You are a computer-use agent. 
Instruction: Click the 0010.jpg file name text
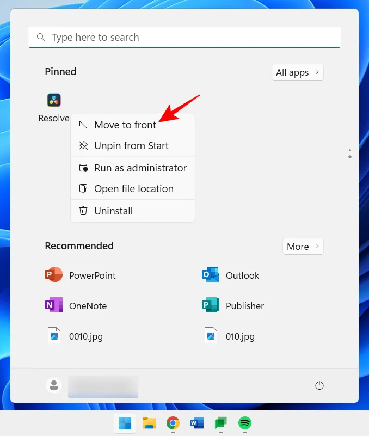86,336
